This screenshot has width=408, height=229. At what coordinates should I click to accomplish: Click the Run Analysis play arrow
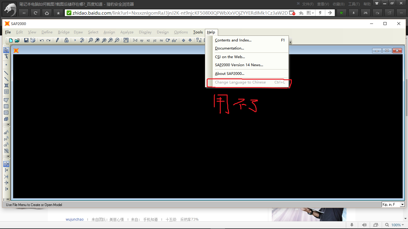75,40
